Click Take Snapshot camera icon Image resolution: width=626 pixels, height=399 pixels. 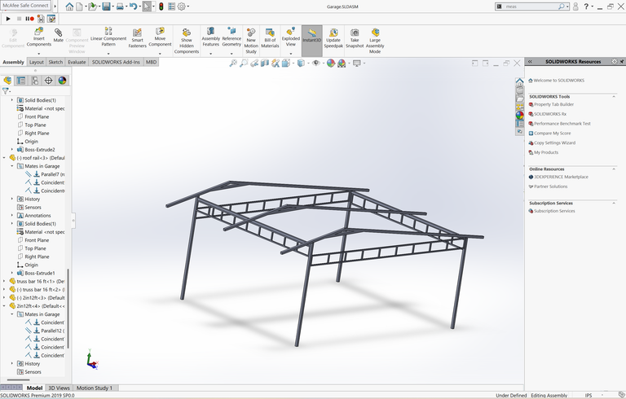(355, 33)
